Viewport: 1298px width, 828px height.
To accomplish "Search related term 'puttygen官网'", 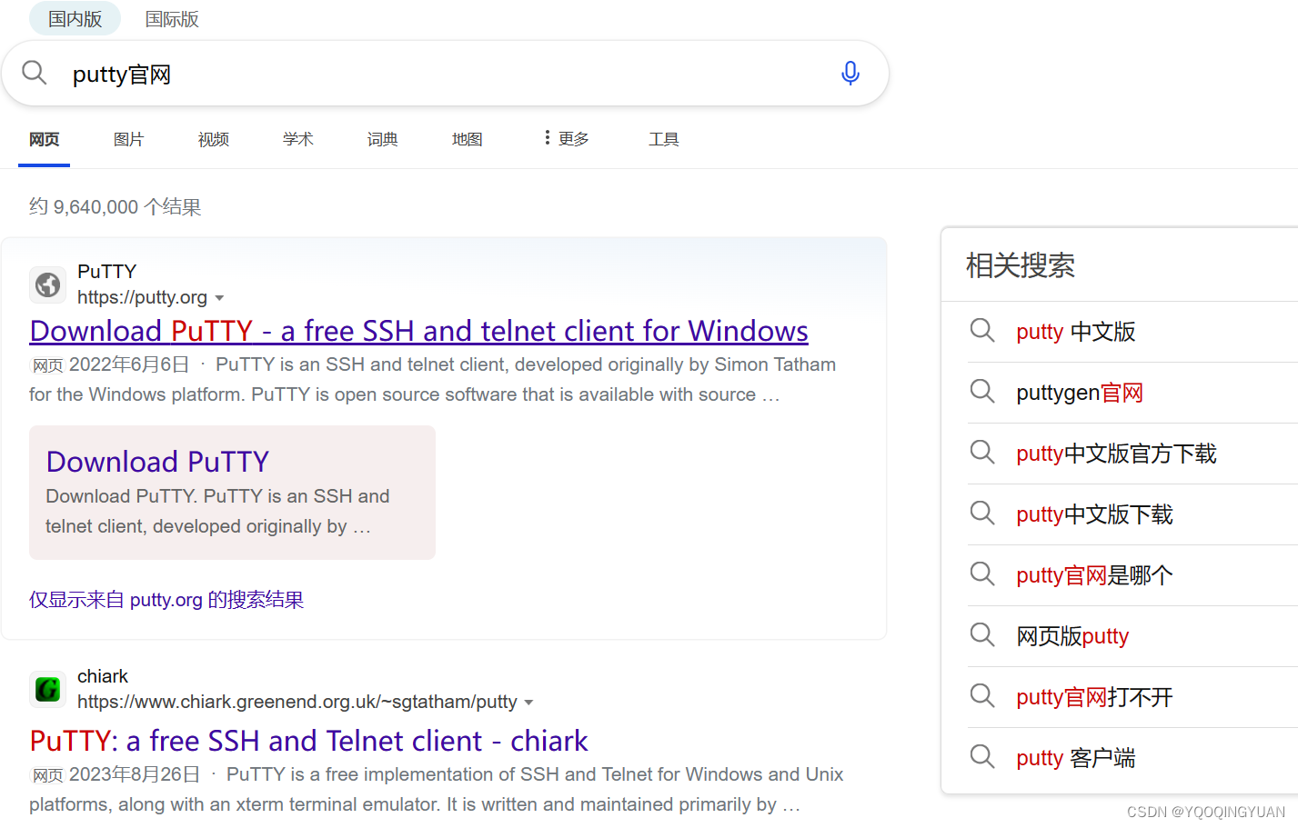I will coord(1080,393).
